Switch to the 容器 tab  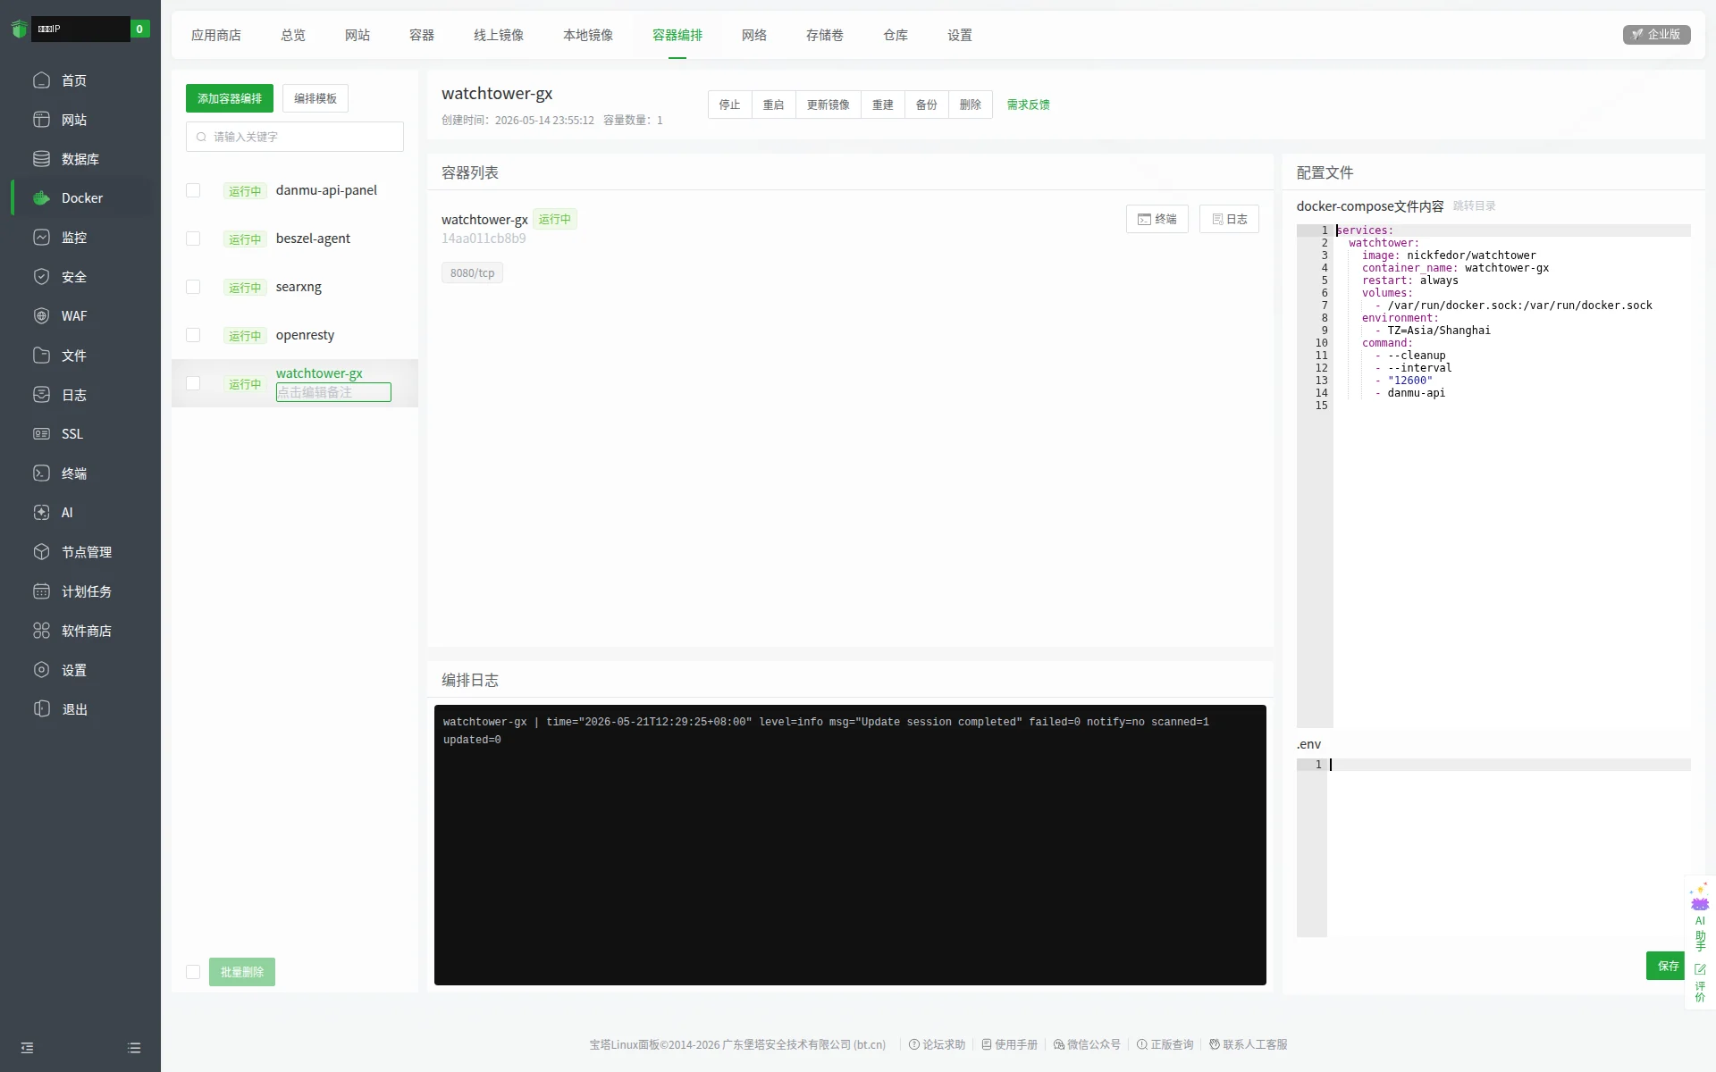pyautogui.click(x=422, y=35)
